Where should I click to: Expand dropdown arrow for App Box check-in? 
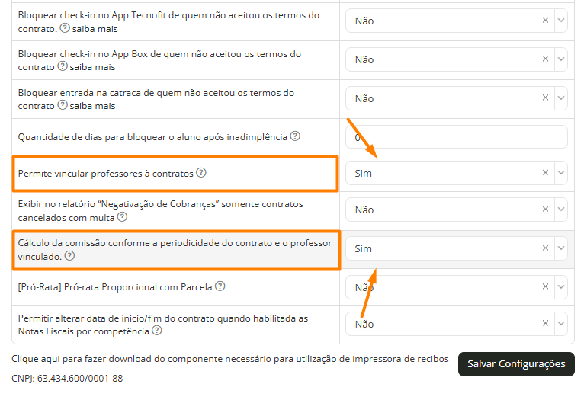(x=561, y=59)
